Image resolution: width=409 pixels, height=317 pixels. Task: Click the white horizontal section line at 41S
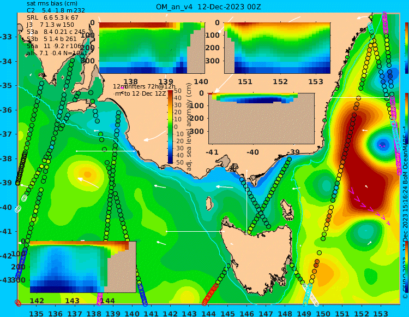(195, 231)
